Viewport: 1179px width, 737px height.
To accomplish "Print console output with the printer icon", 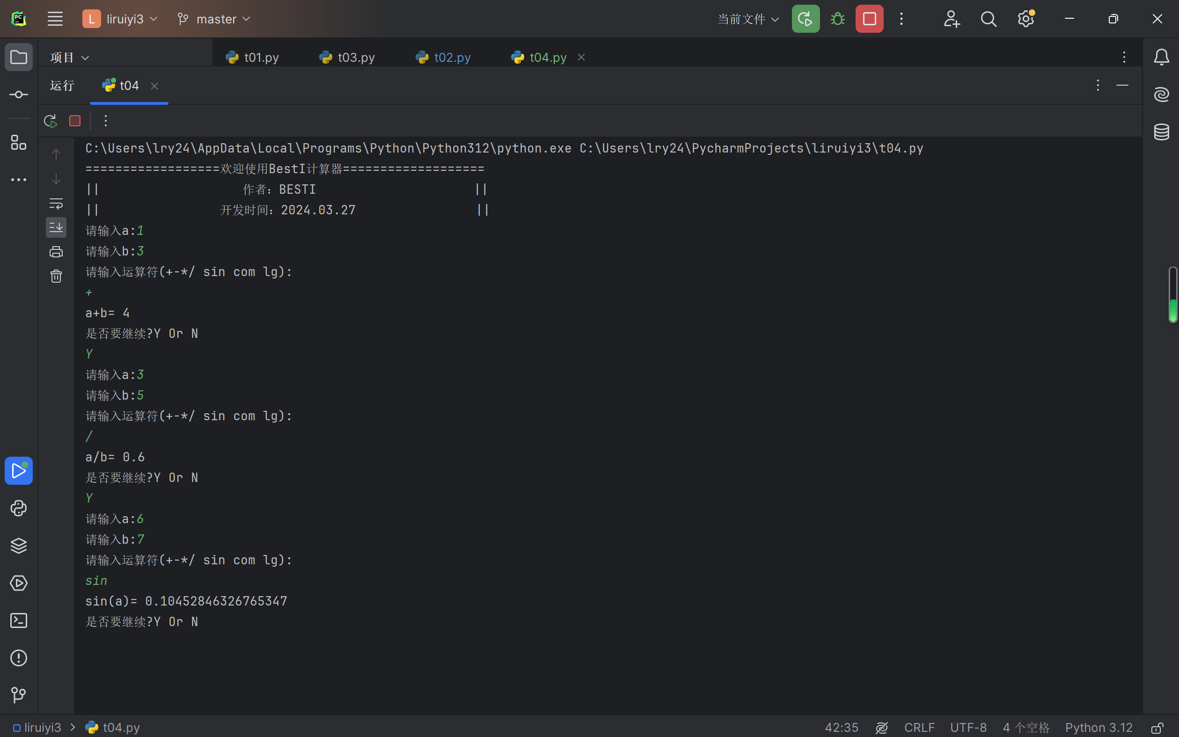I will tap(56, 252).
